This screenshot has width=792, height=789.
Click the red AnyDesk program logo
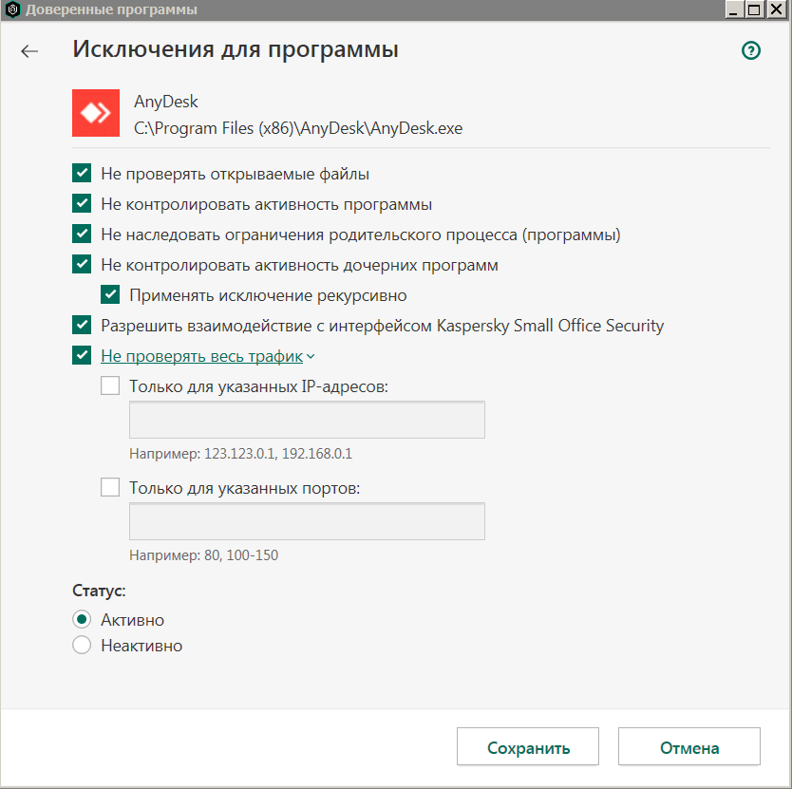[96, 113]
